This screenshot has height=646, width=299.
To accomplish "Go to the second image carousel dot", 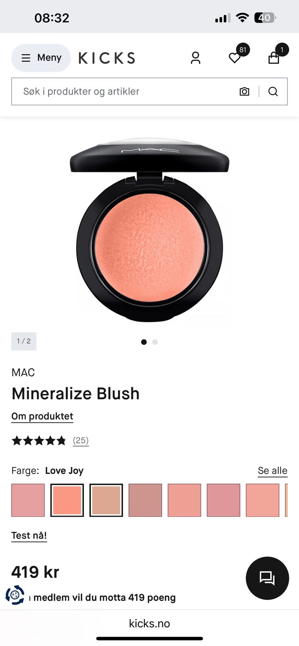I will click(155, 342).
